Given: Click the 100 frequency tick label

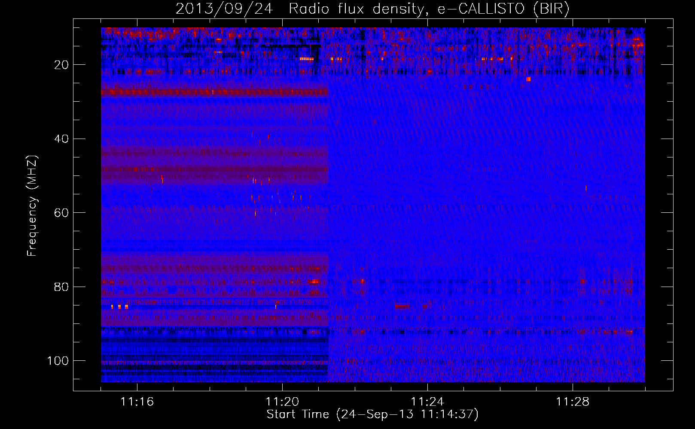Looking at the screenshot, I should [x=58, y=361].
